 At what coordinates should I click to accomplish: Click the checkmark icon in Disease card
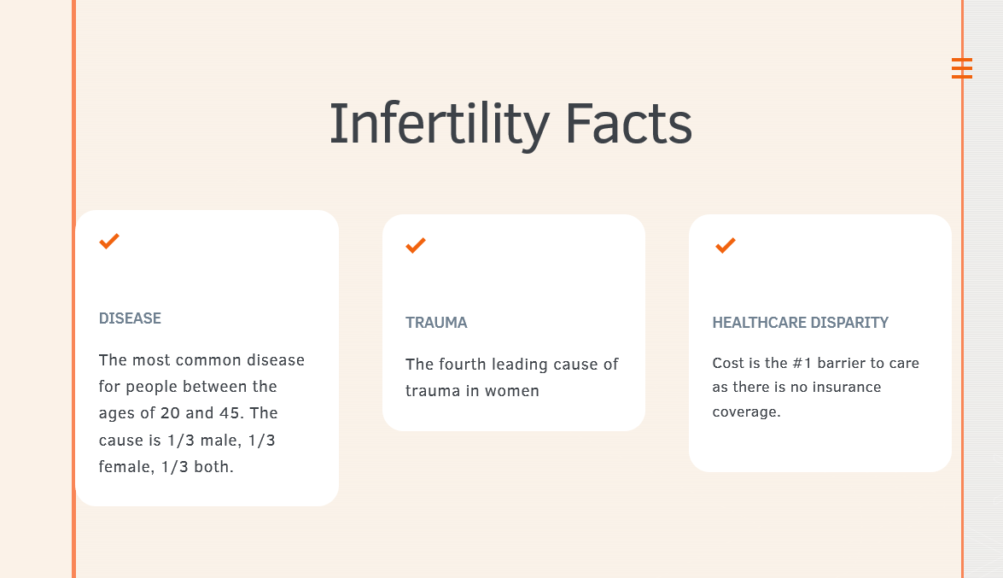[109, 242]
